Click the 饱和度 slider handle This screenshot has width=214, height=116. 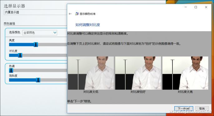click(38, 80)
